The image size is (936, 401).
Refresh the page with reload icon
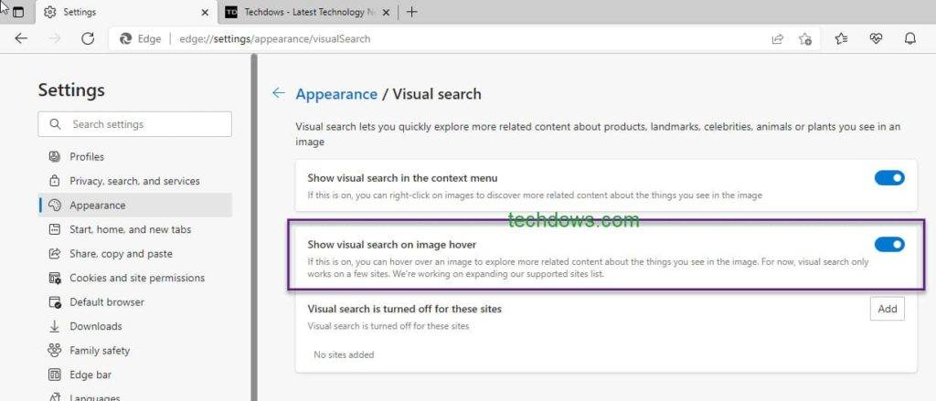[x=88, y=38]
